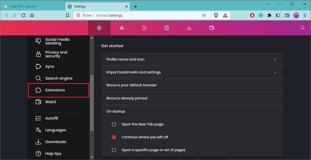
Task: Expand Profile name and icon settings
Action: [x=192, y=59]
